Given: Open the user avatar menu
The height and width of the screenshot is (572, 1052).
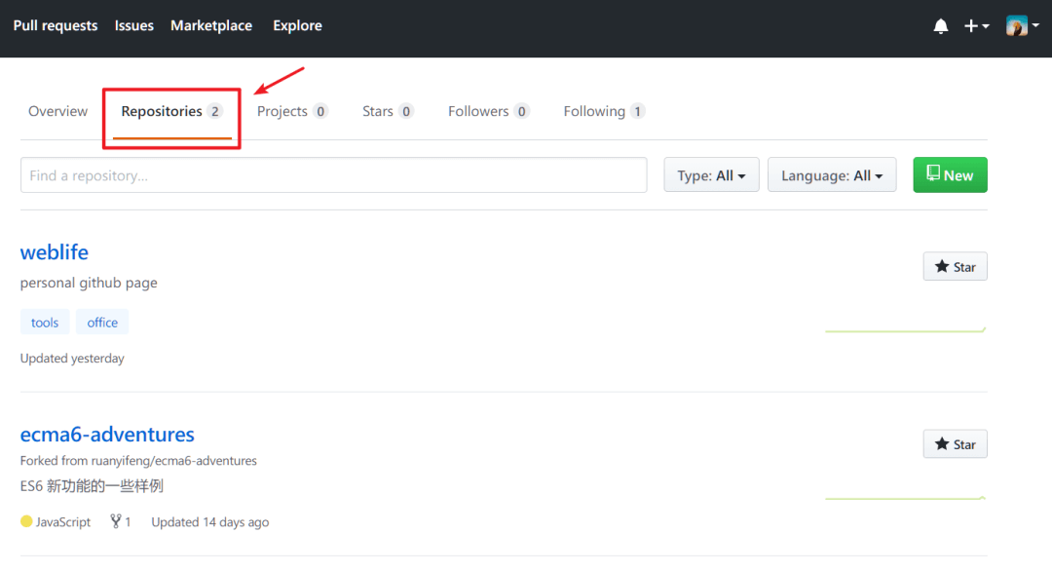Looking at the screenshot, I should pos(1023,25).
